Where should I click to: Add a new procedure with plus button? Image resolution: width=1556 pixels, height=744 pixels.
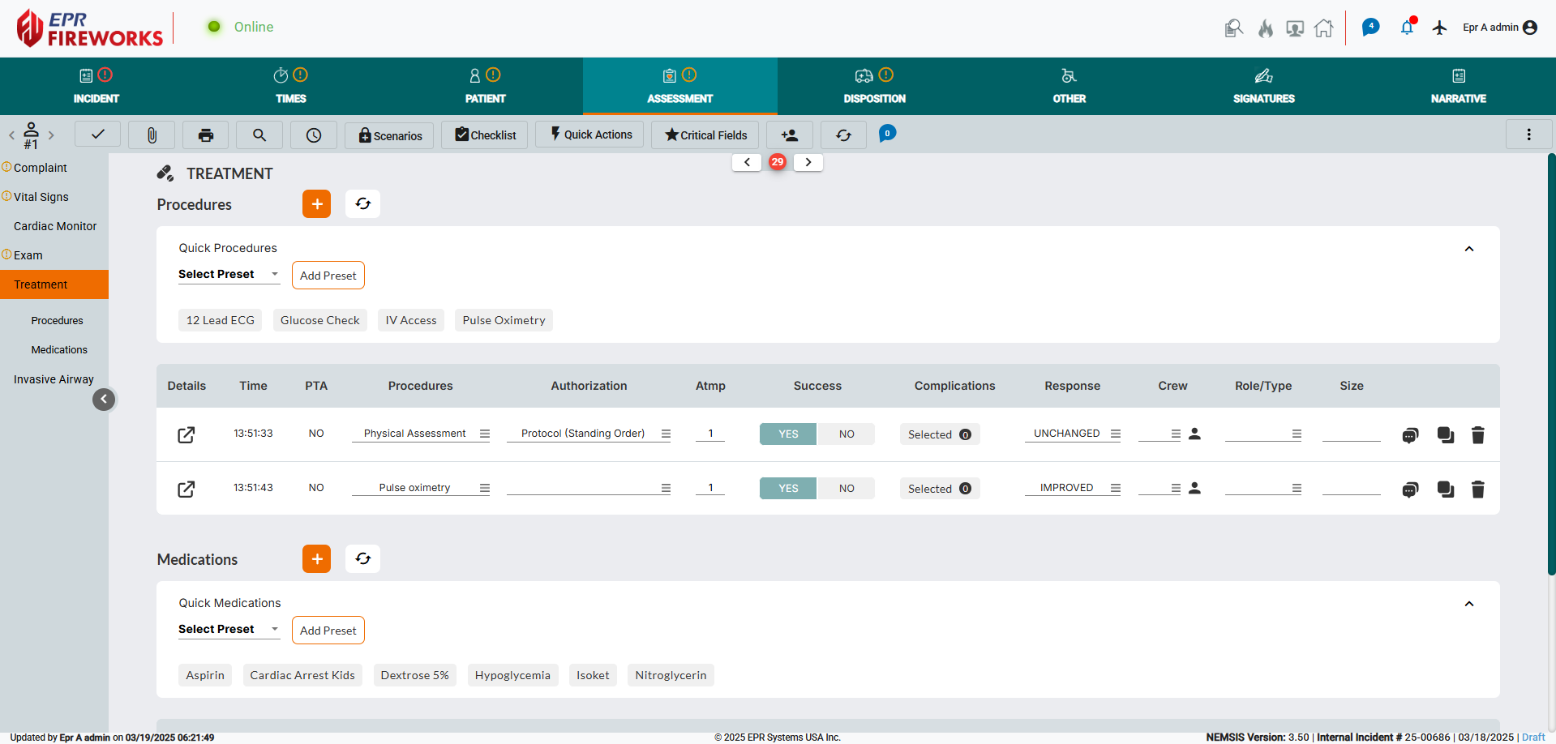317,204
